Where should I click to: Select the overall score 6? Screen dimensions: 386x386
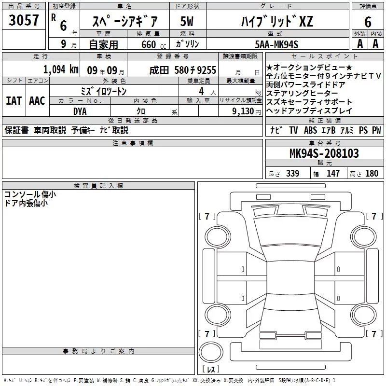point(368,22)
